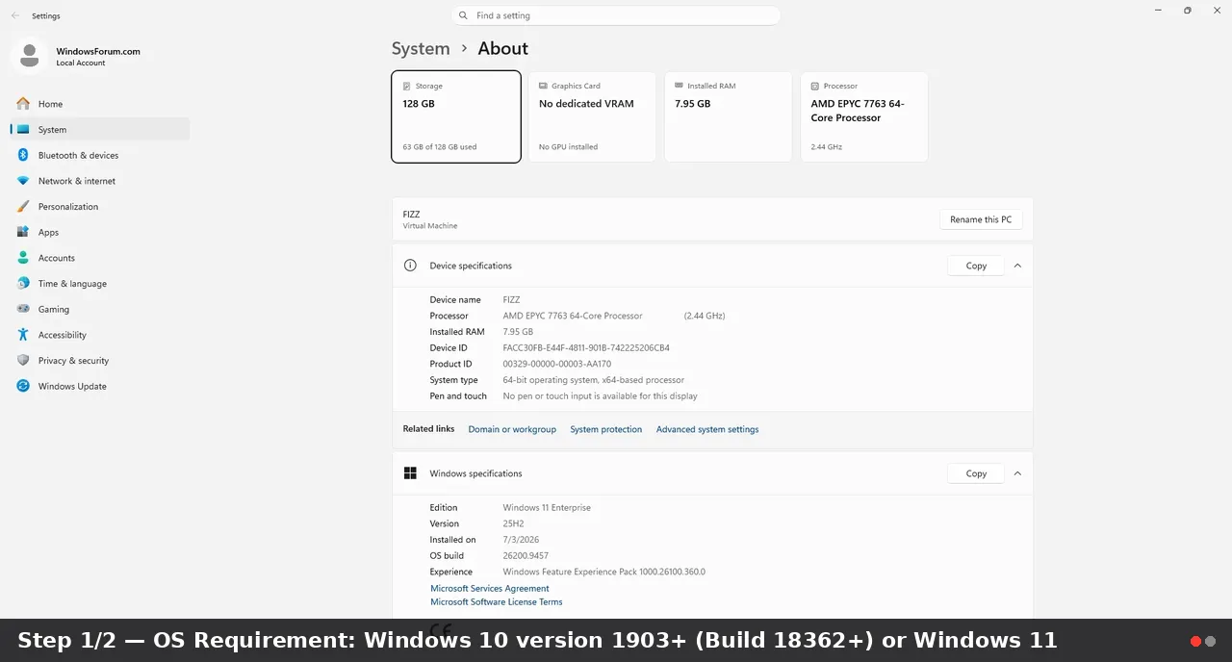Open Bluetooth & devices via its icon
This screenshot has width=1232, height=662.
23,155
